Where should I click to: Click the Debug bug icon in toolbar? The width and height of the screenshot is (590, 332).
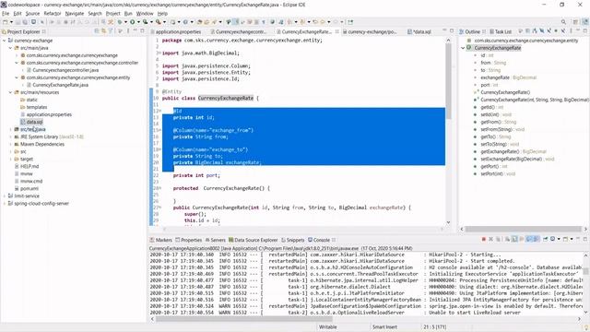[x=120, y=22]
